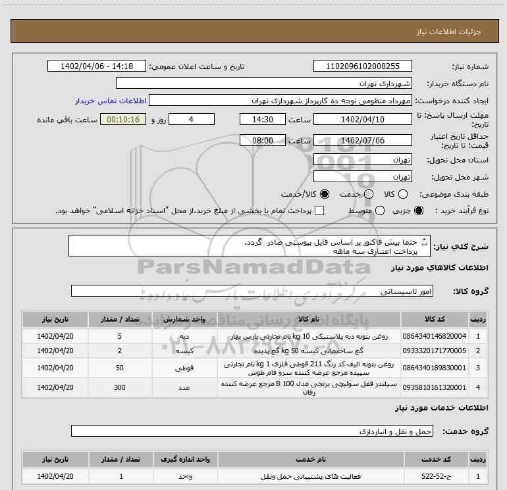Click the واحد اندازه گیری column header
The height and width of the screenshot is (490, 507).
185,459
